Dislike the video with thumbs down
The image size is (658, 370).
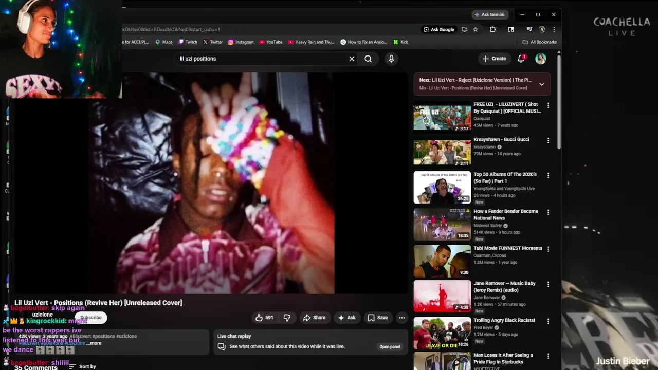(287, 318)
